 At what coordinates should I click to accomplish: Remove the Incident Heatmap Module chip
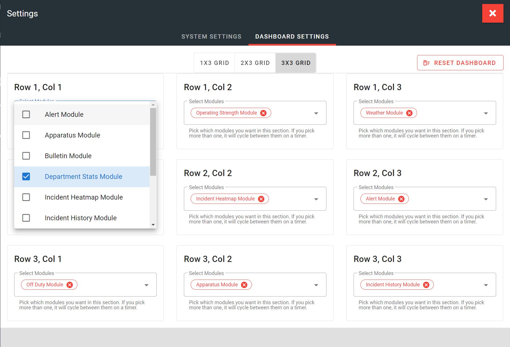tap(261, 199)
